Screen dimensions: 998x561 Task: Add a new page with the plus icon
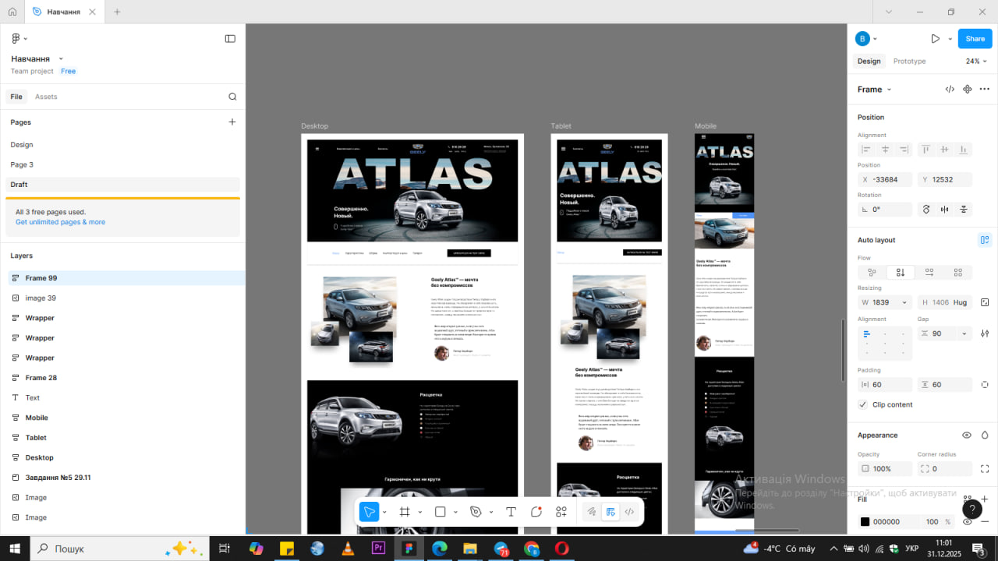tap(232, 122)
